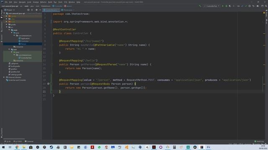Click the expand/collapse all icon in the Project panel
The width and height of the screenshot is (268, 150).
(32, 10)
